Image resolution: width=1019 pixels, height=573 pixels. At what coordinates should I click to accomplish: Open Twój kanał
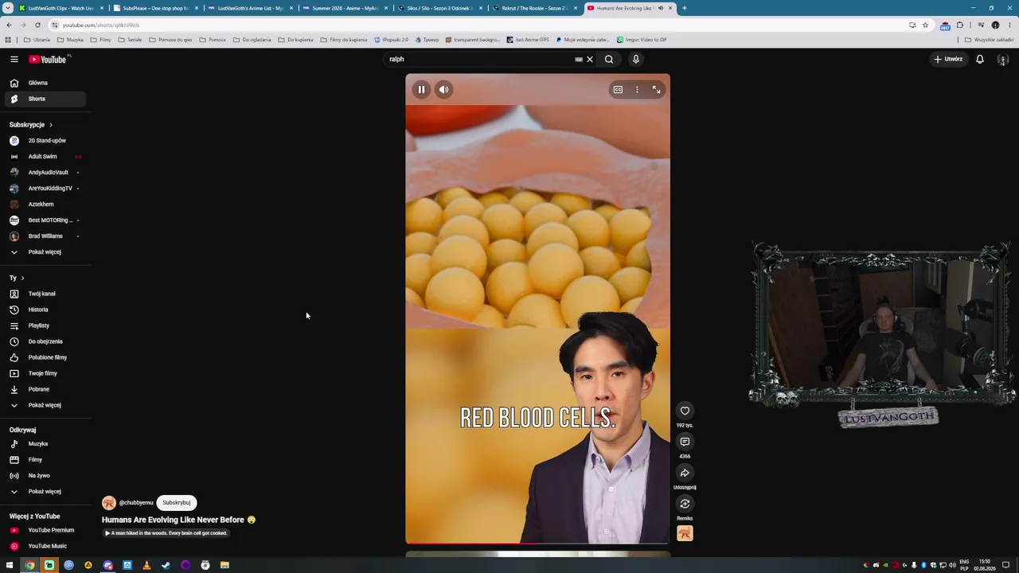[x=45, y=294]
